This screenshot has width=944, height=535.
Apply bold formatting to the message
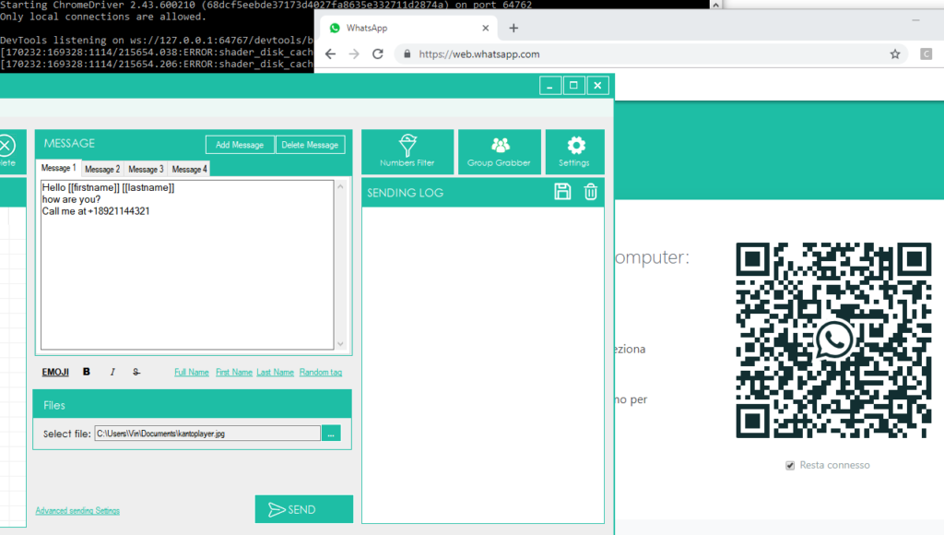(87, 372)
